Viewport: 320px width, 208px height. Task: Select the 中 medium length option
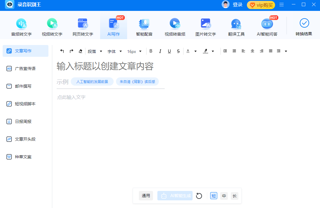[224, 196]
